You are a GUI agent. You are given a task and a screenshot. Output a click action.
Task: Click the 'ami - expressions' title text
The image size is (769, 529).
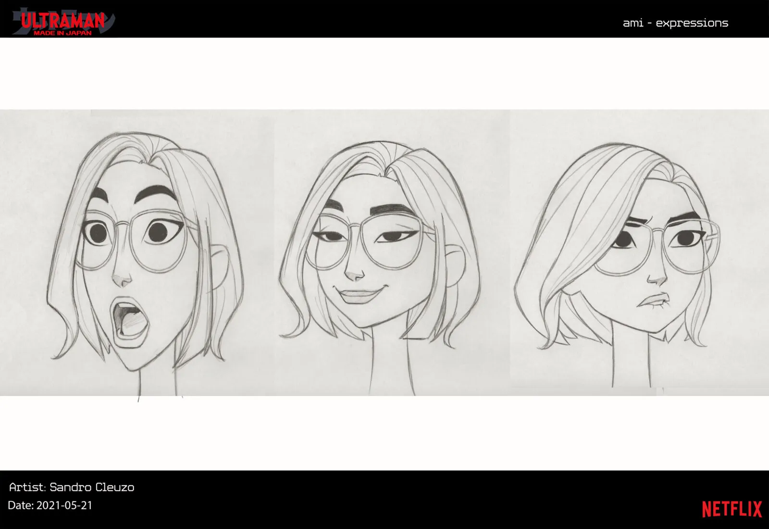[x=675, y=23]
